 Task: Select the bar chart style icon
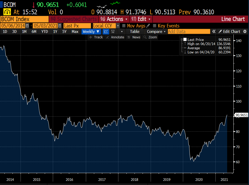coord(113,31)
